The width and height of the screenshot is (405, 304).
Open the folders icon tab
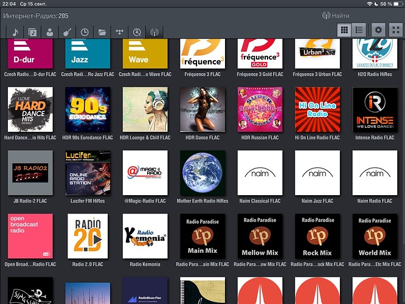(102, 32)
